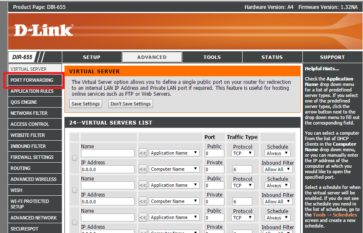Focus the third row's Public port field
The height and width of the screenshot is (233, 363).
(x=215, y=217)
